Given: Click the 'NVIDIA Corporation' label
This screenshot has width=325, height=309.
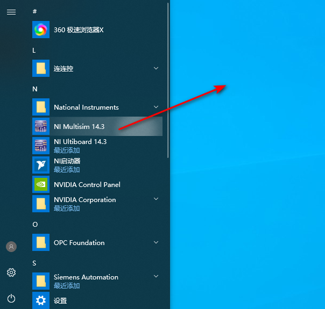Looking at the screenshot, I should click(x=85, y=200).
